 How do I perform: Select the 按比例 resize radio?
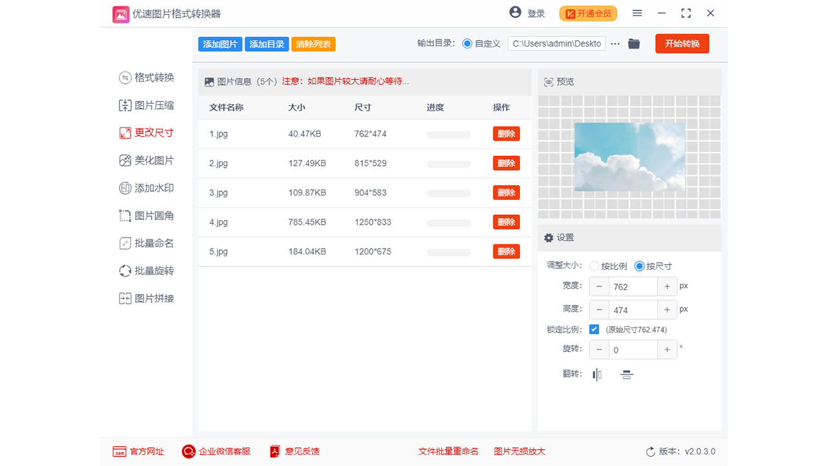pyautogui.click(x=594, y=266)
